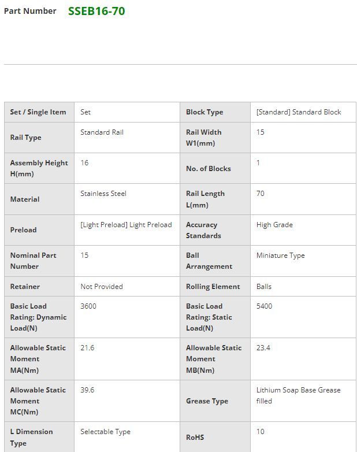Click the Light Preload value text

[126, 225]
